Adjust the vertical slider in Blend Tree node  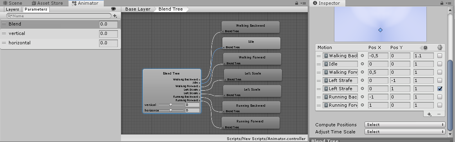pyautogui.click(x=171, y=105)
